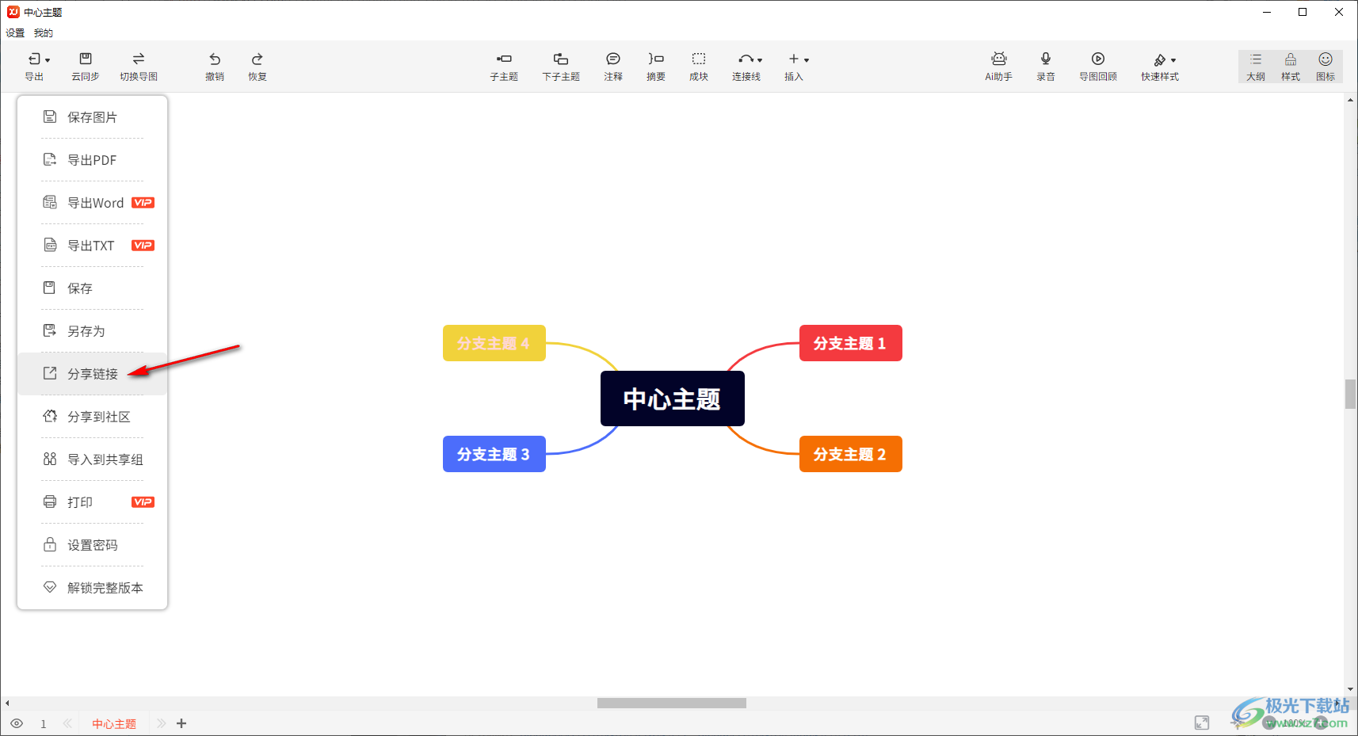Image resolution: width=1358 pixels, height=736 pixels.
Task: Add a 子主题 child topic
Action: [504, 67]
